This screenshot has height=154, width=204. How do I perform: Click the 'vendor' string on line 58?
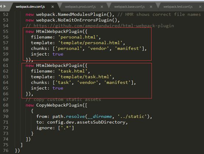click(x=98, y=48)
